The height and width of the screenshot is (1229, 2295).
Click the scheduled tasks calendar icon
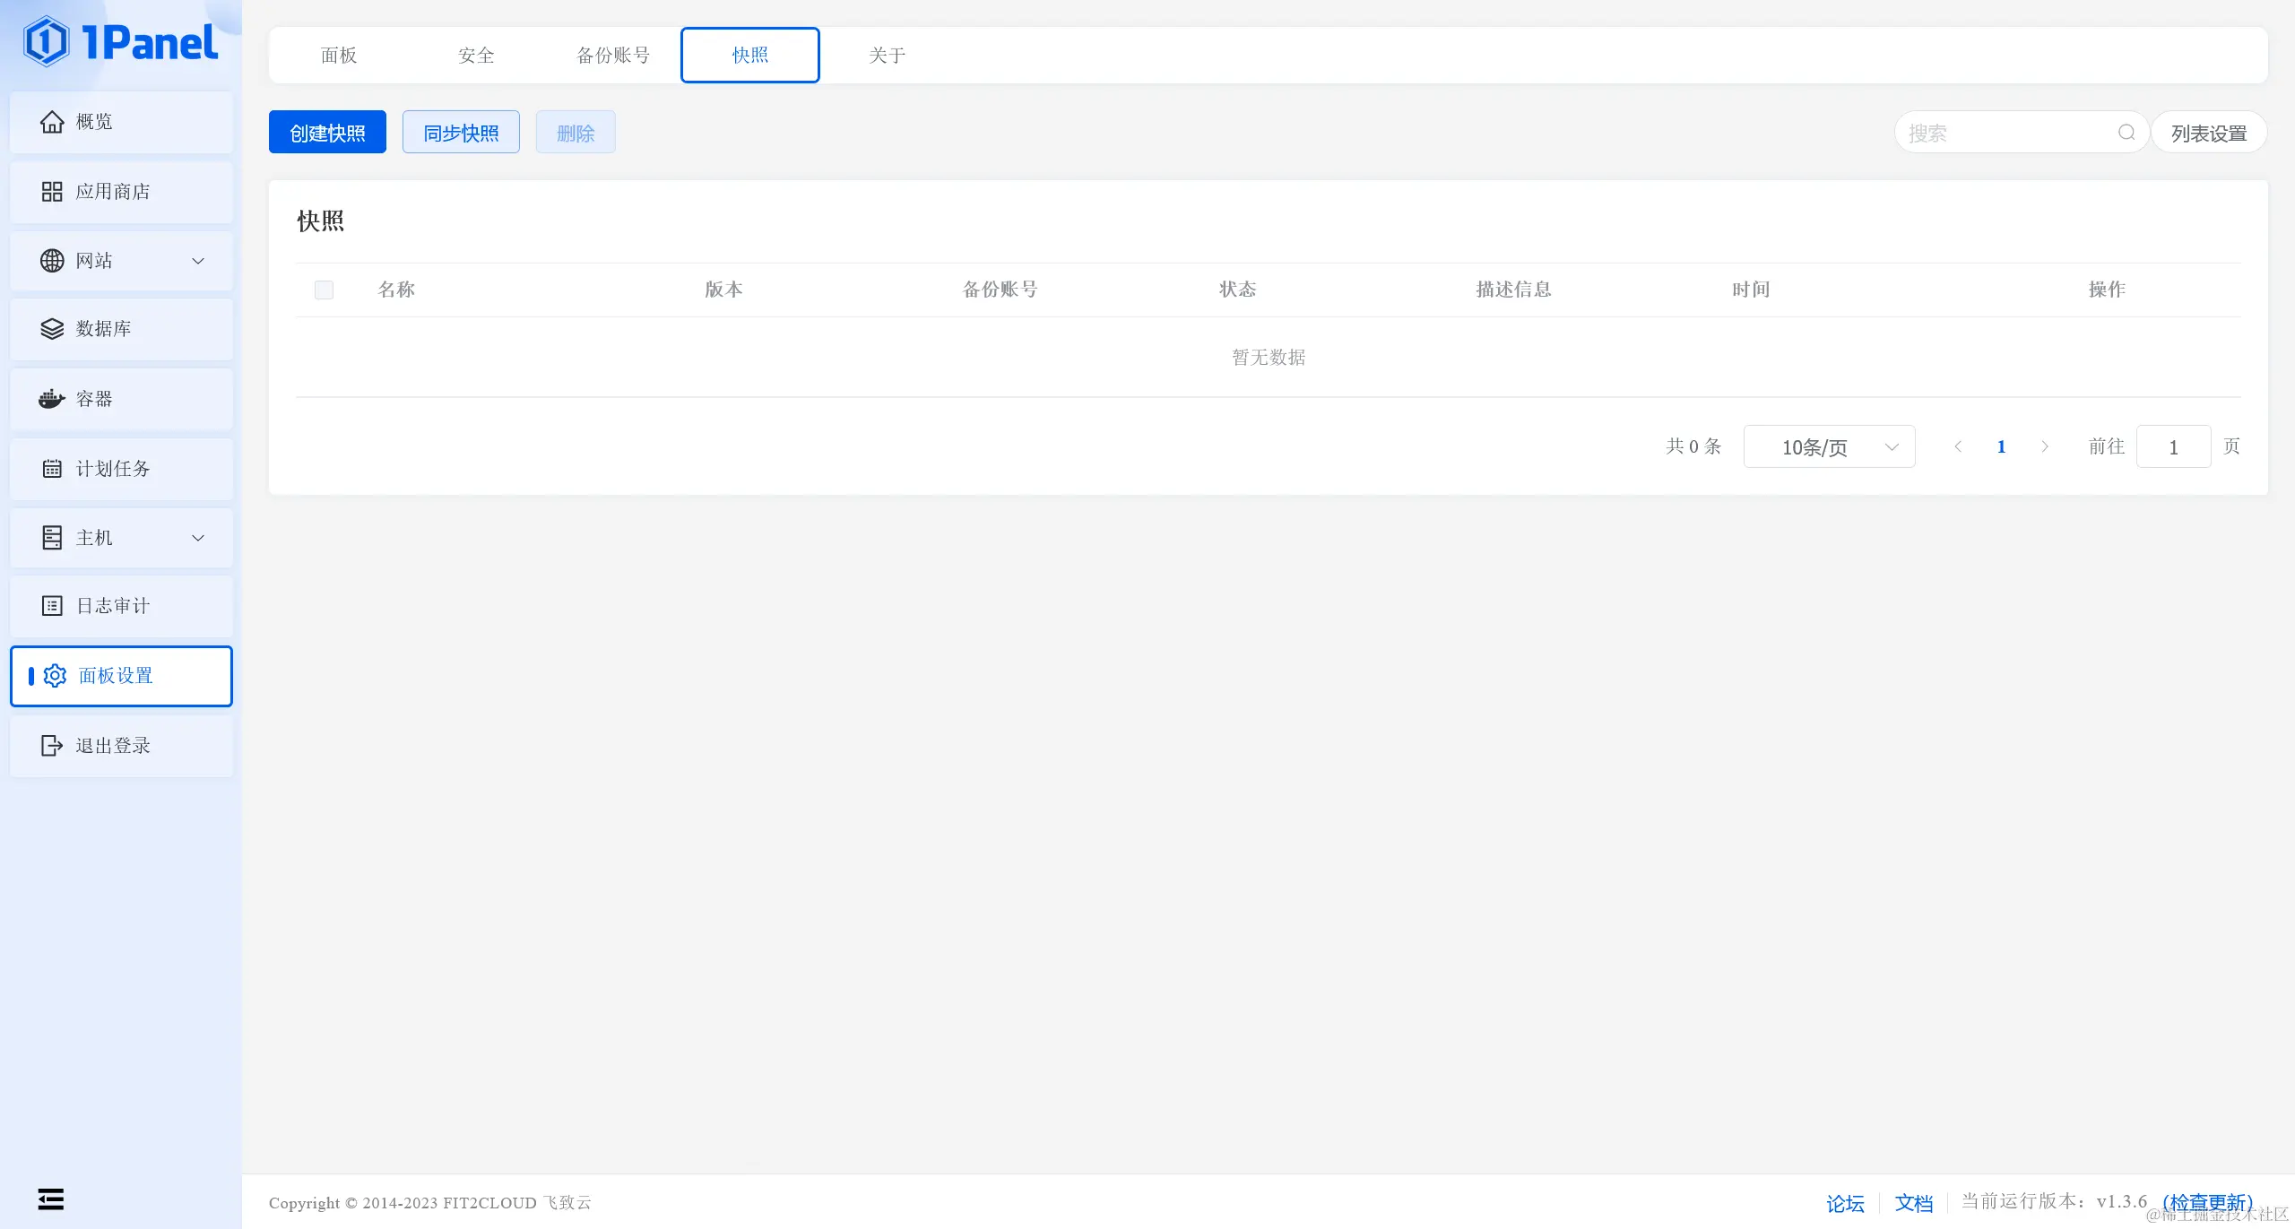(x=52, y=469)
